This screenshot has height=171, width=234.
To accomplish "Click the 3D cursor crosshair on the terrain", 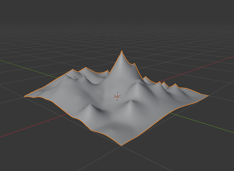I will (117, 97).
